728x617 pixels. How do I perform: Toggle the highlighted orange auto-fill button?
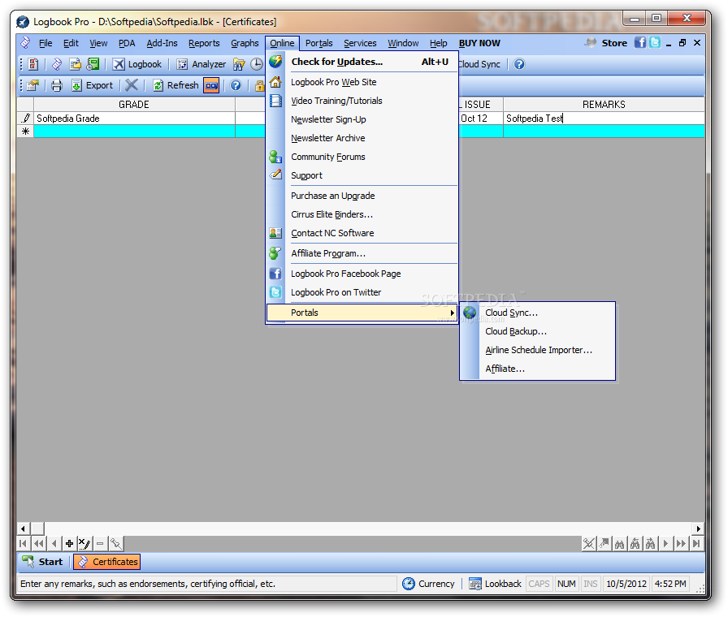211,85
